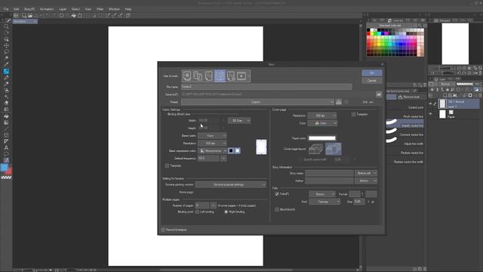Click OK in the New dialog
Screen dimensions: 483x272
pos(372,73)
